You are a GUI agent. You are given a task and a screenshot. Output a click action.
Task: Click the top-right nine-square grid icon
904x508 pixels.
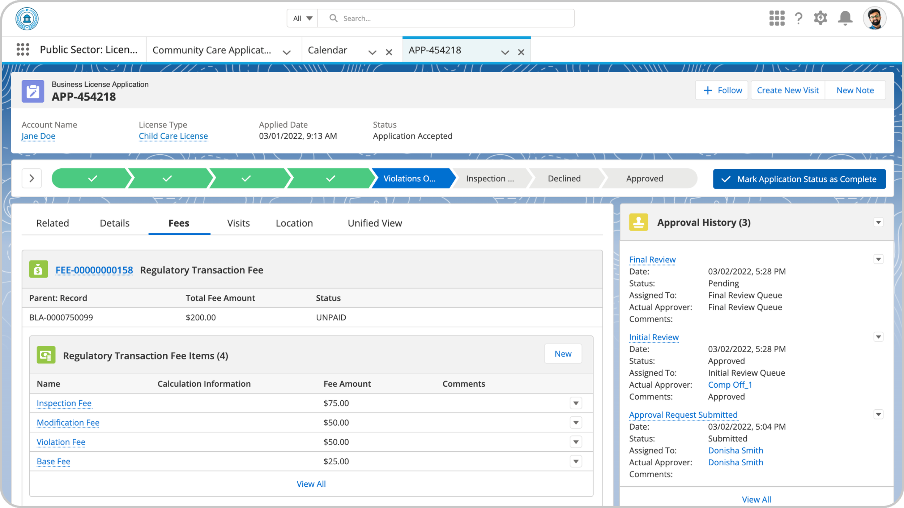point(777,18)
